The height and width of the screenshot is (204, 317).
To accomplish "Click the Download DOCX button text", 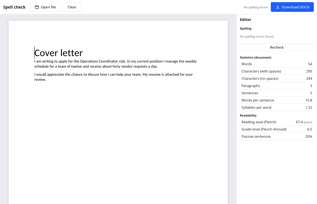I will pyautogui.click(x=295, y=7).
